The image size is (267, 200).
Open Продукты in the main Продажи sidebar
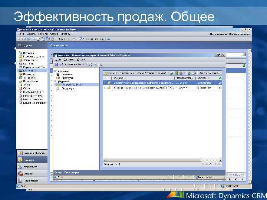point(27,74)
